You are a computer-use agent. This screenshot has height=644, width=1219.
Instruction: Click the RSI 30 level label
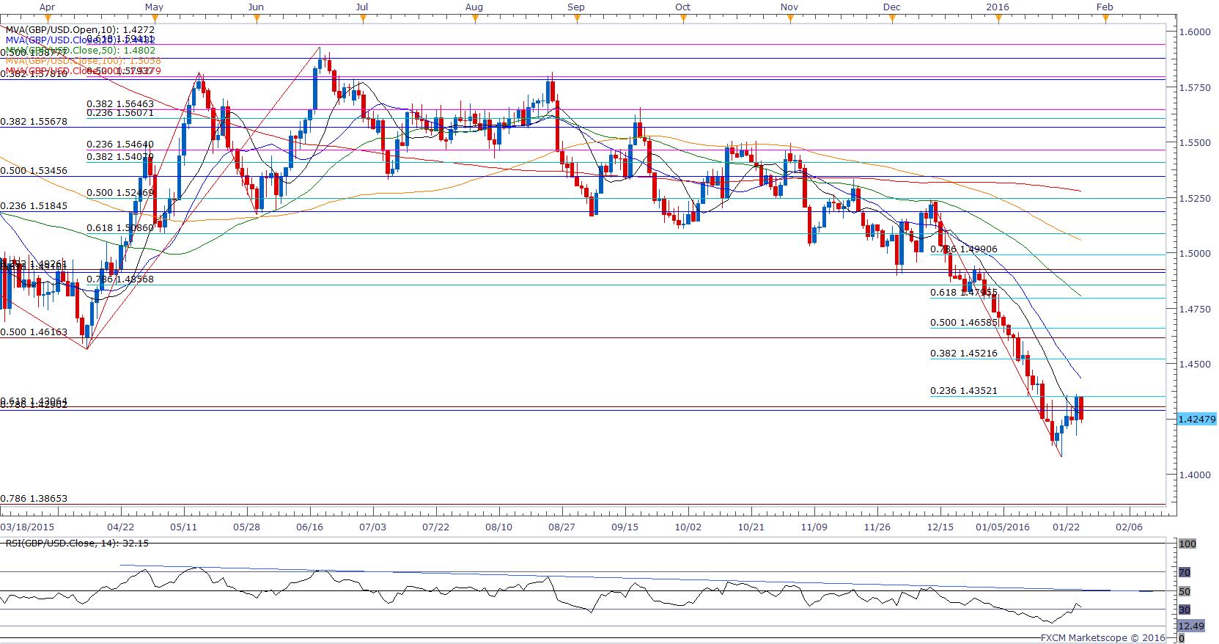tap(1185, 610)
